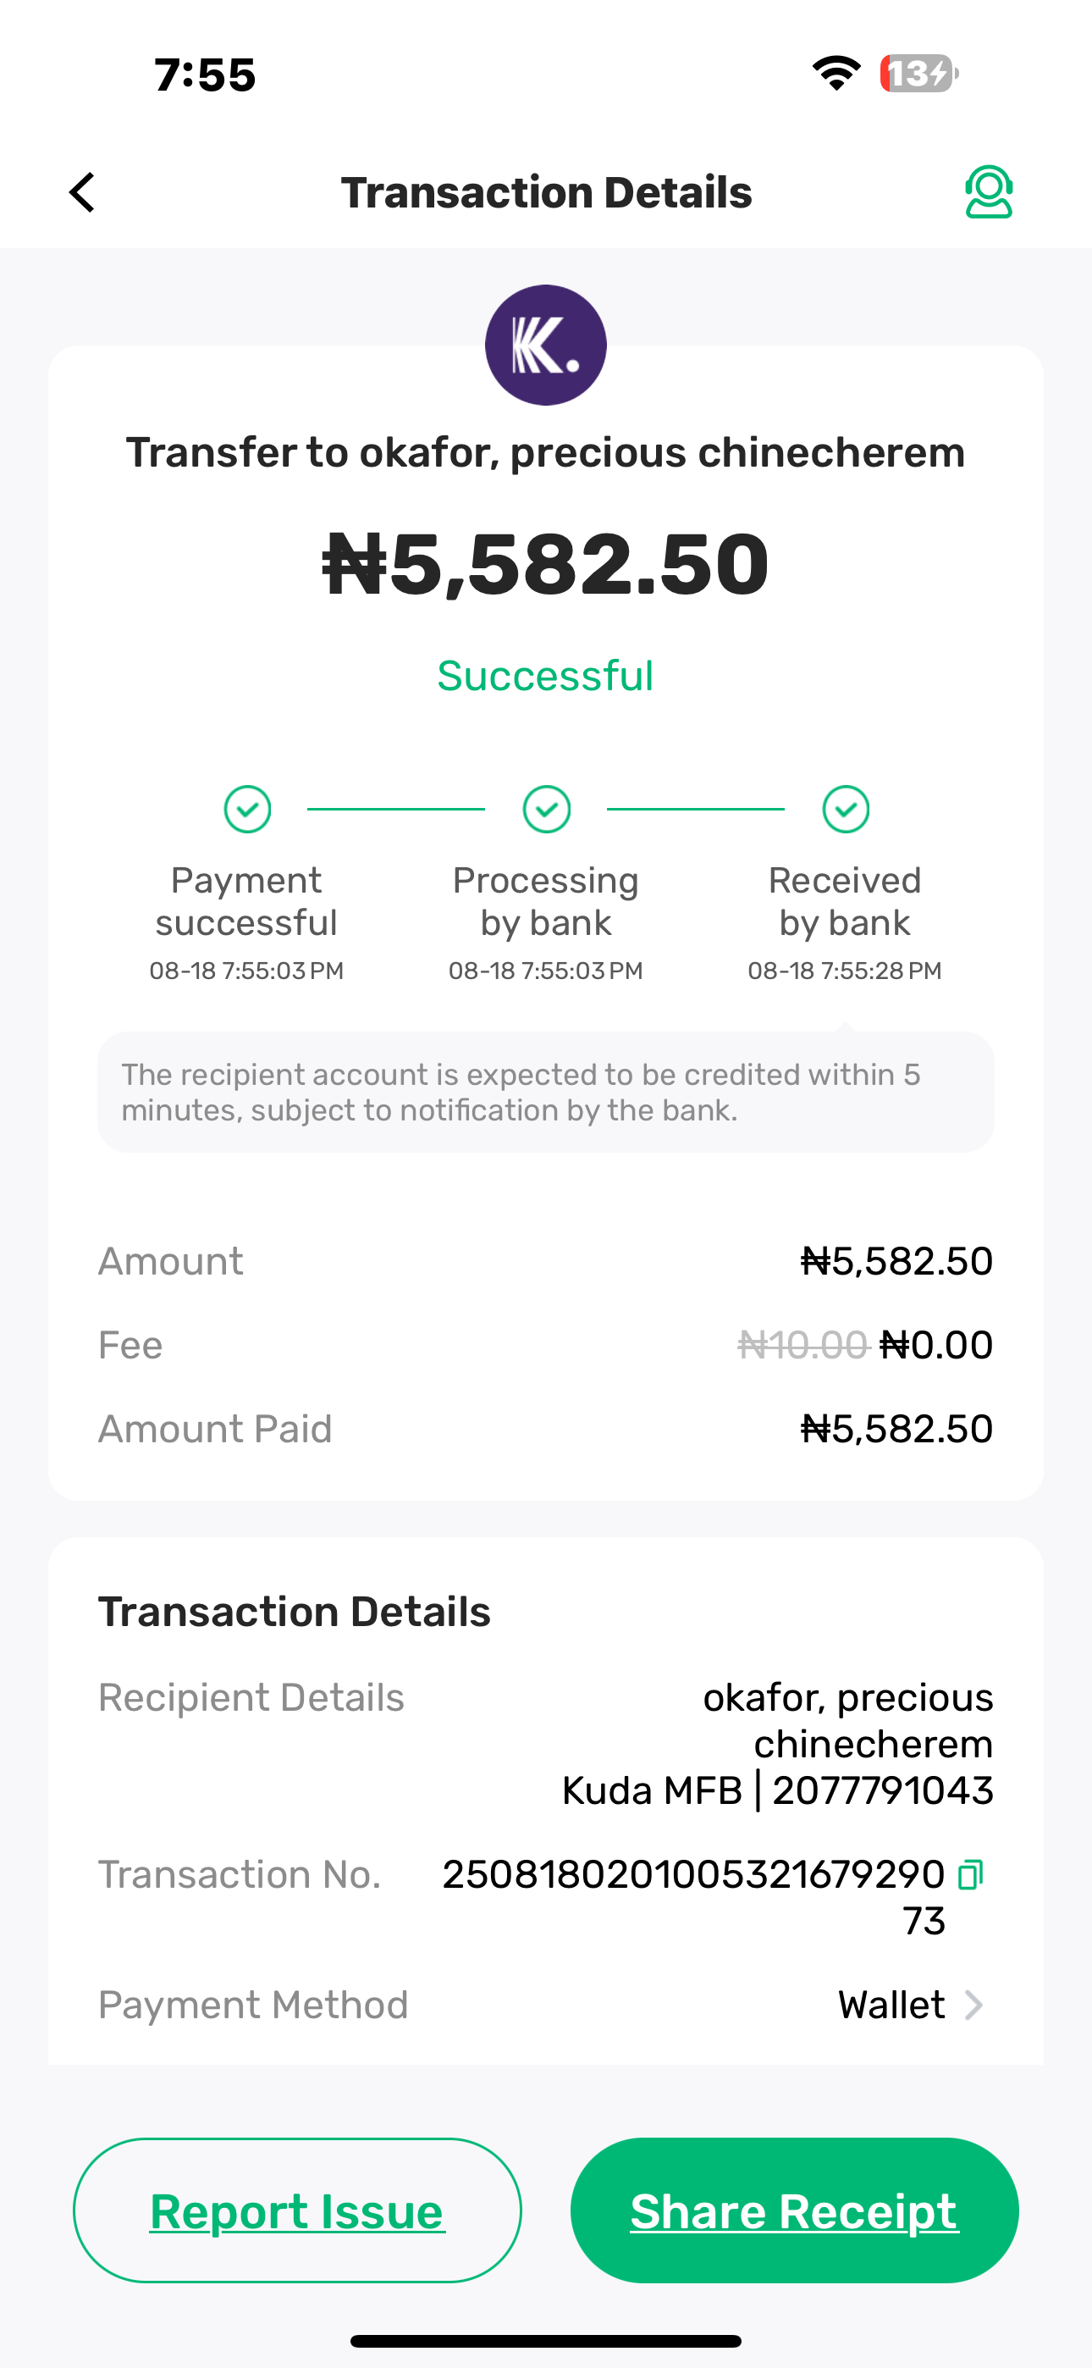
Task: Tap the Transaction Details section heading
Action: point(294,1612)
